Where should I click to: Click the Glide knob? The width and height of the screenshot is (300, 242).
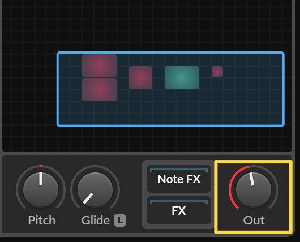pyautogui.click(x=95, y=190)
